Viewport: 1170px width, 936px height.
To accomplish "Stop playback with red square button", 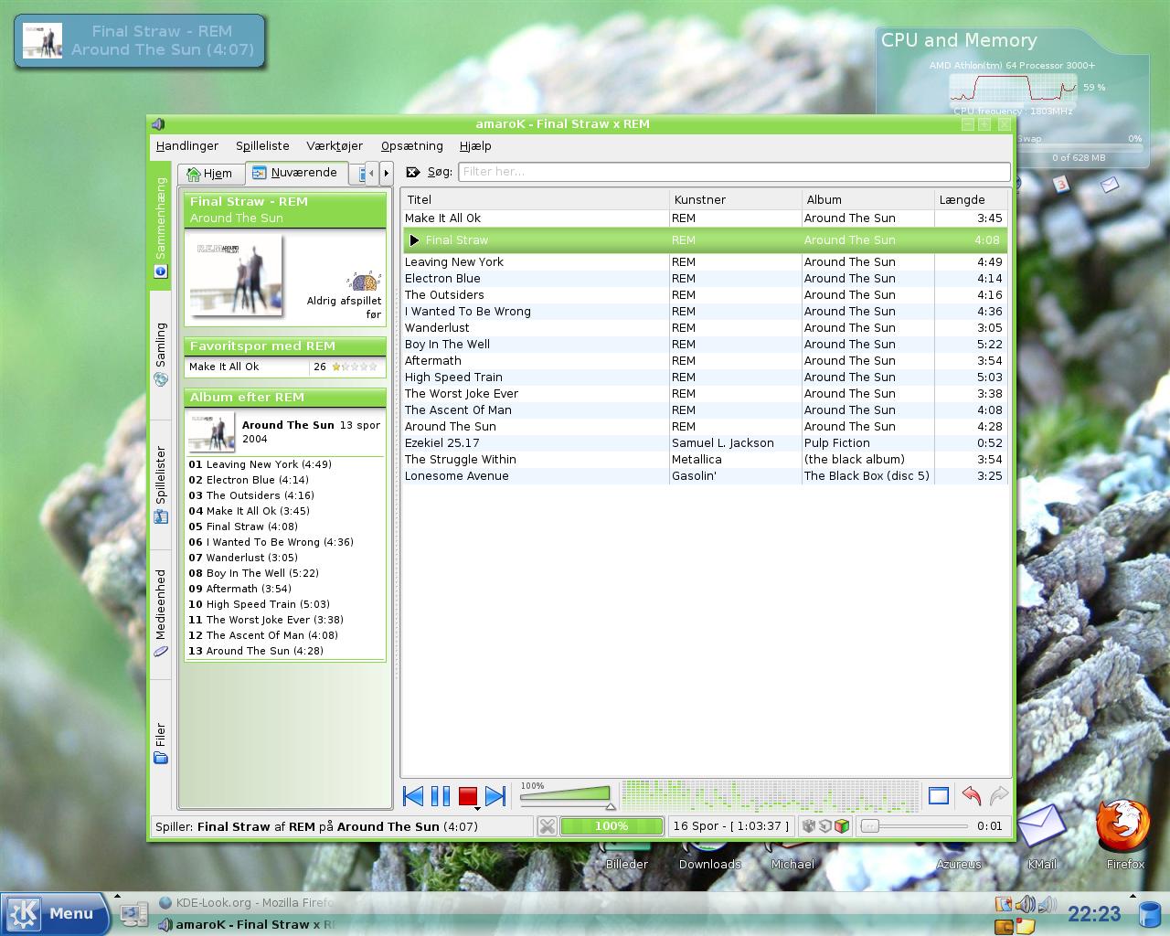I will [x=467, y=796].
